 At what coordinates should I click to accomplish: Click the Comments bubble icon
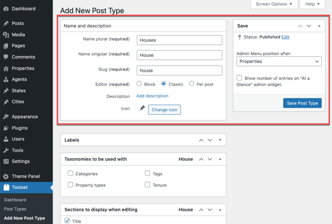coord(6,57)
